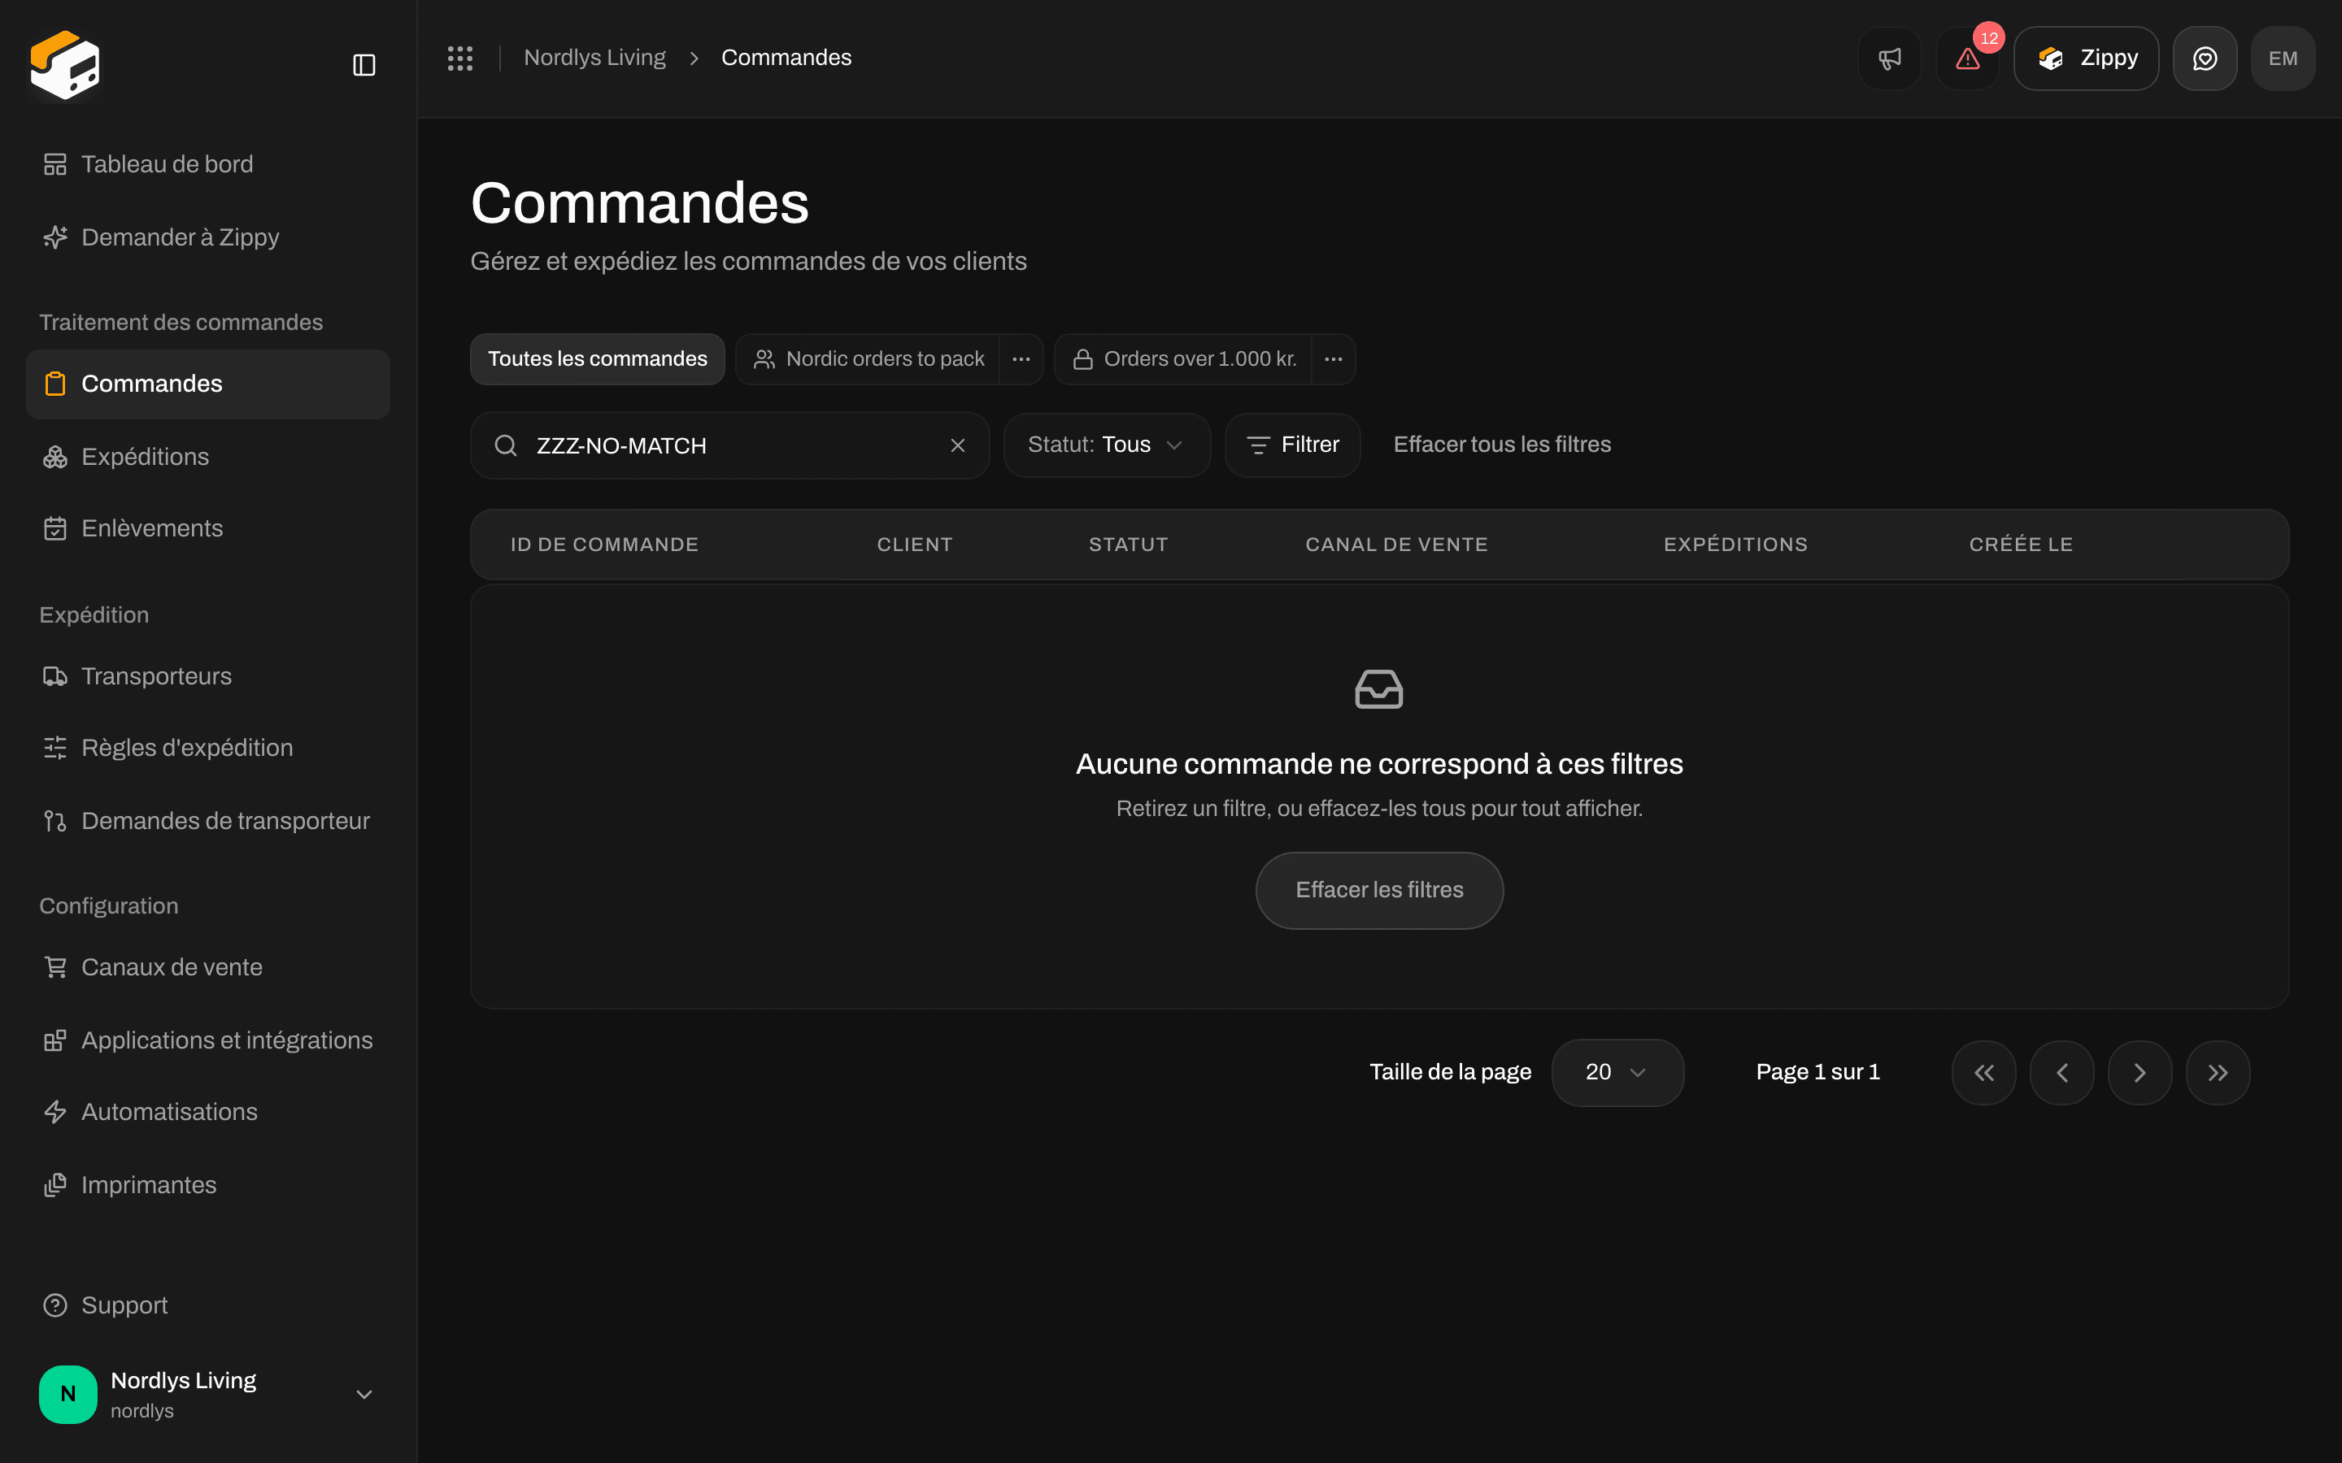Open the apps grid menu

pyautogui.click(x=459, y=58)
